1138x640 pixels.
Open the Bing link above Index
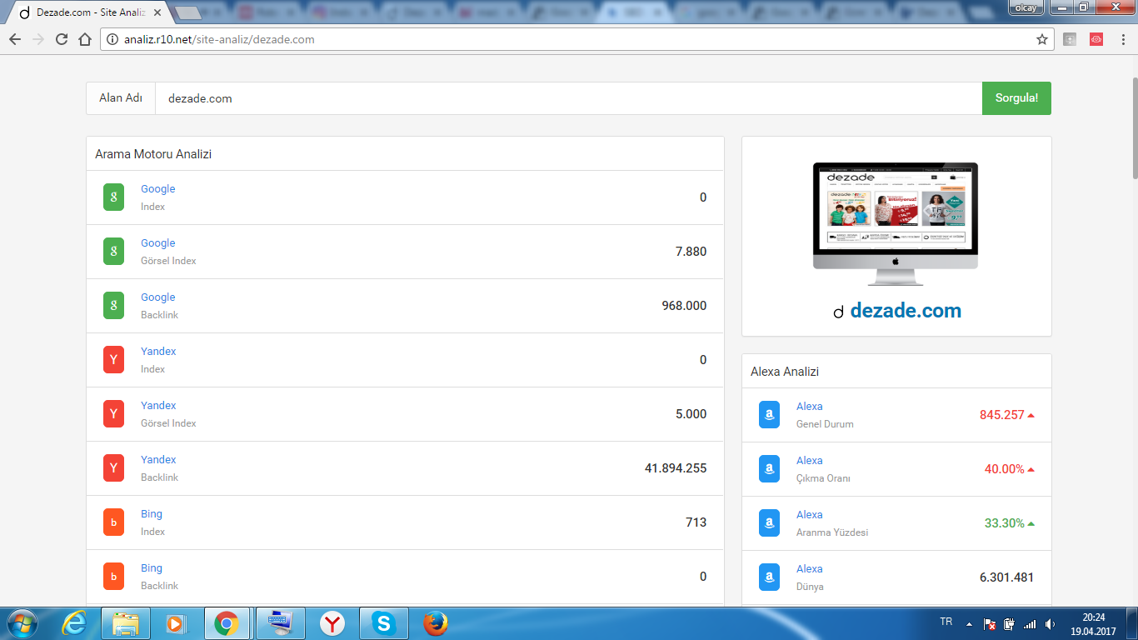tap(152, 514)
